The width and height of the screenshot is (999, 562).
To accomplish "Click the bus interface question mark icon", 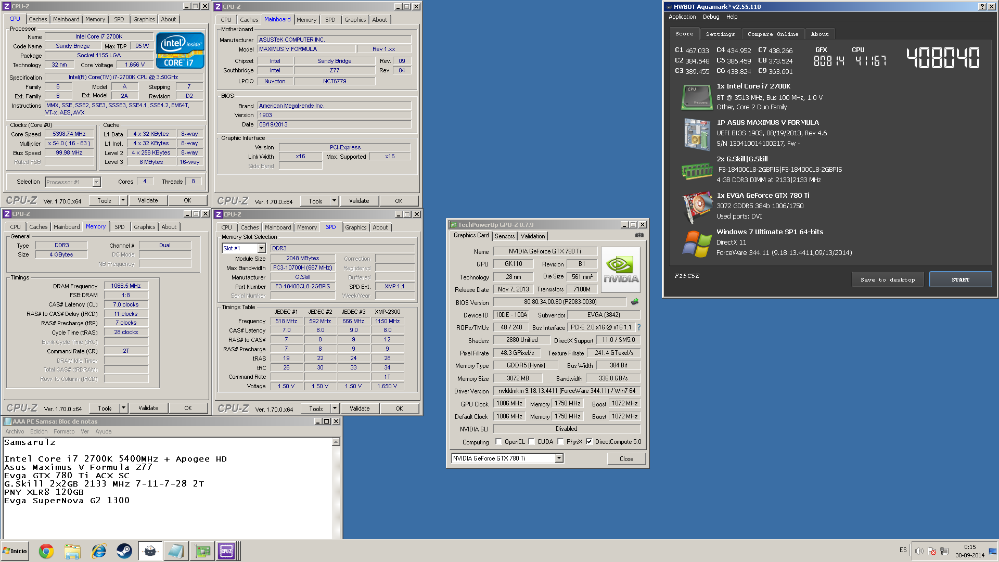I will pos(639,327).
